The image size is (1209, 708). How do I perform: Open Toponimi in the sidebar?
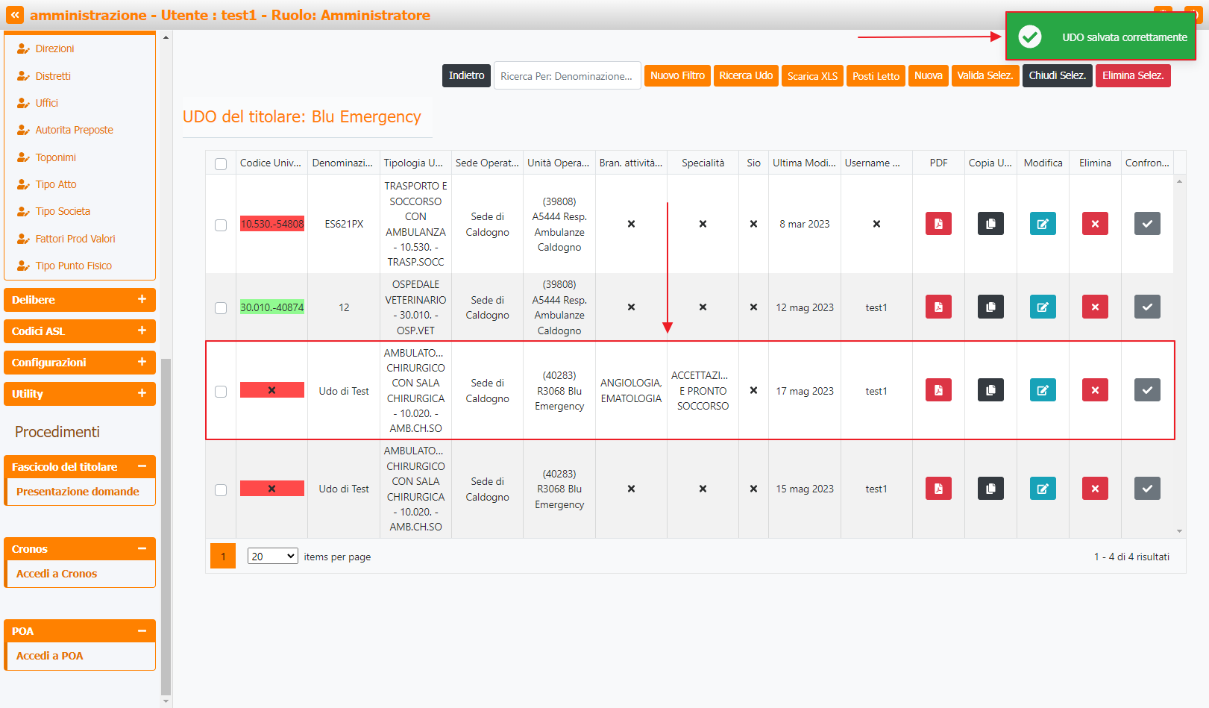point(55,157)
